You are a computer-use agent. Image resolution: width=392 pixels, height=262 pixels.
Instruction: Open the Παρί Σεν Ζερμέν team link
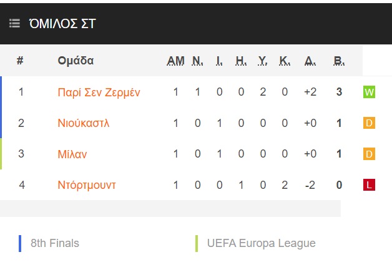(99, 92)
